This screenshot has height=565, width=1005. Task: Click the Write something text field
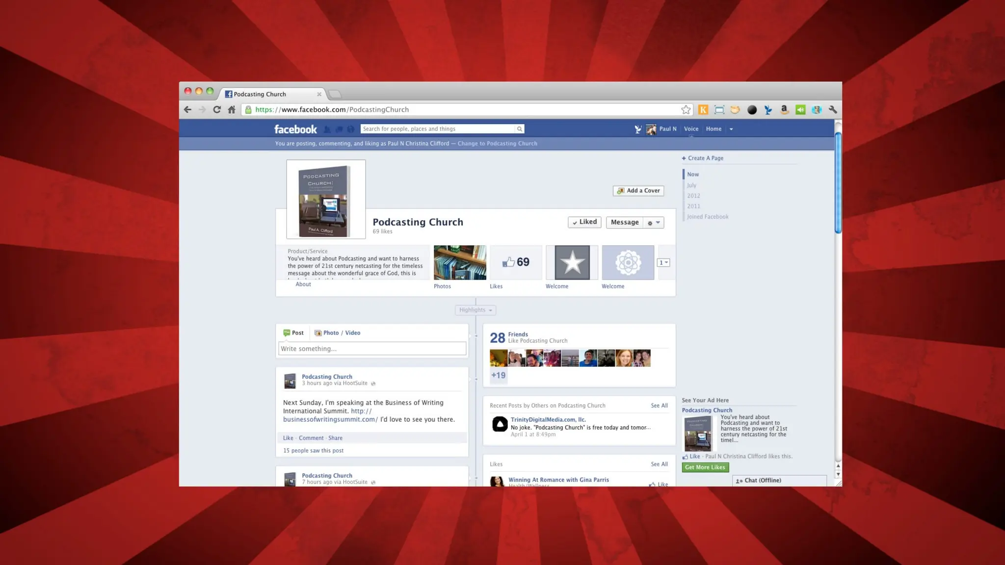tap(372, 349)
